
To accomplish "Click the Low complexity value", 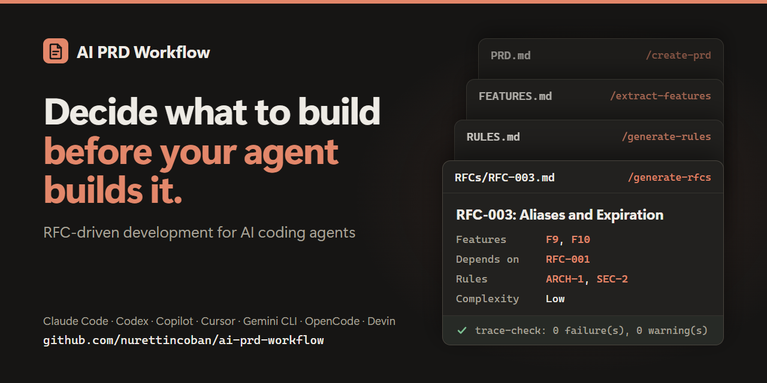I will (555, 299).
